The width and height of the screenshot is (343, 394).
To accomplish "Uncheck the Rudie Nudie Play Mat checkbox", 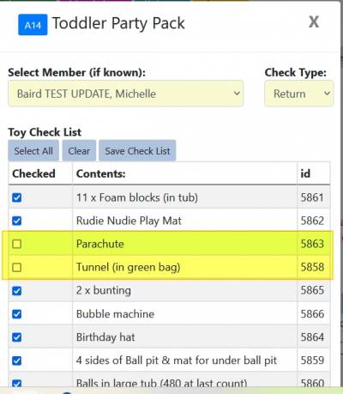I will pos(17,221).
